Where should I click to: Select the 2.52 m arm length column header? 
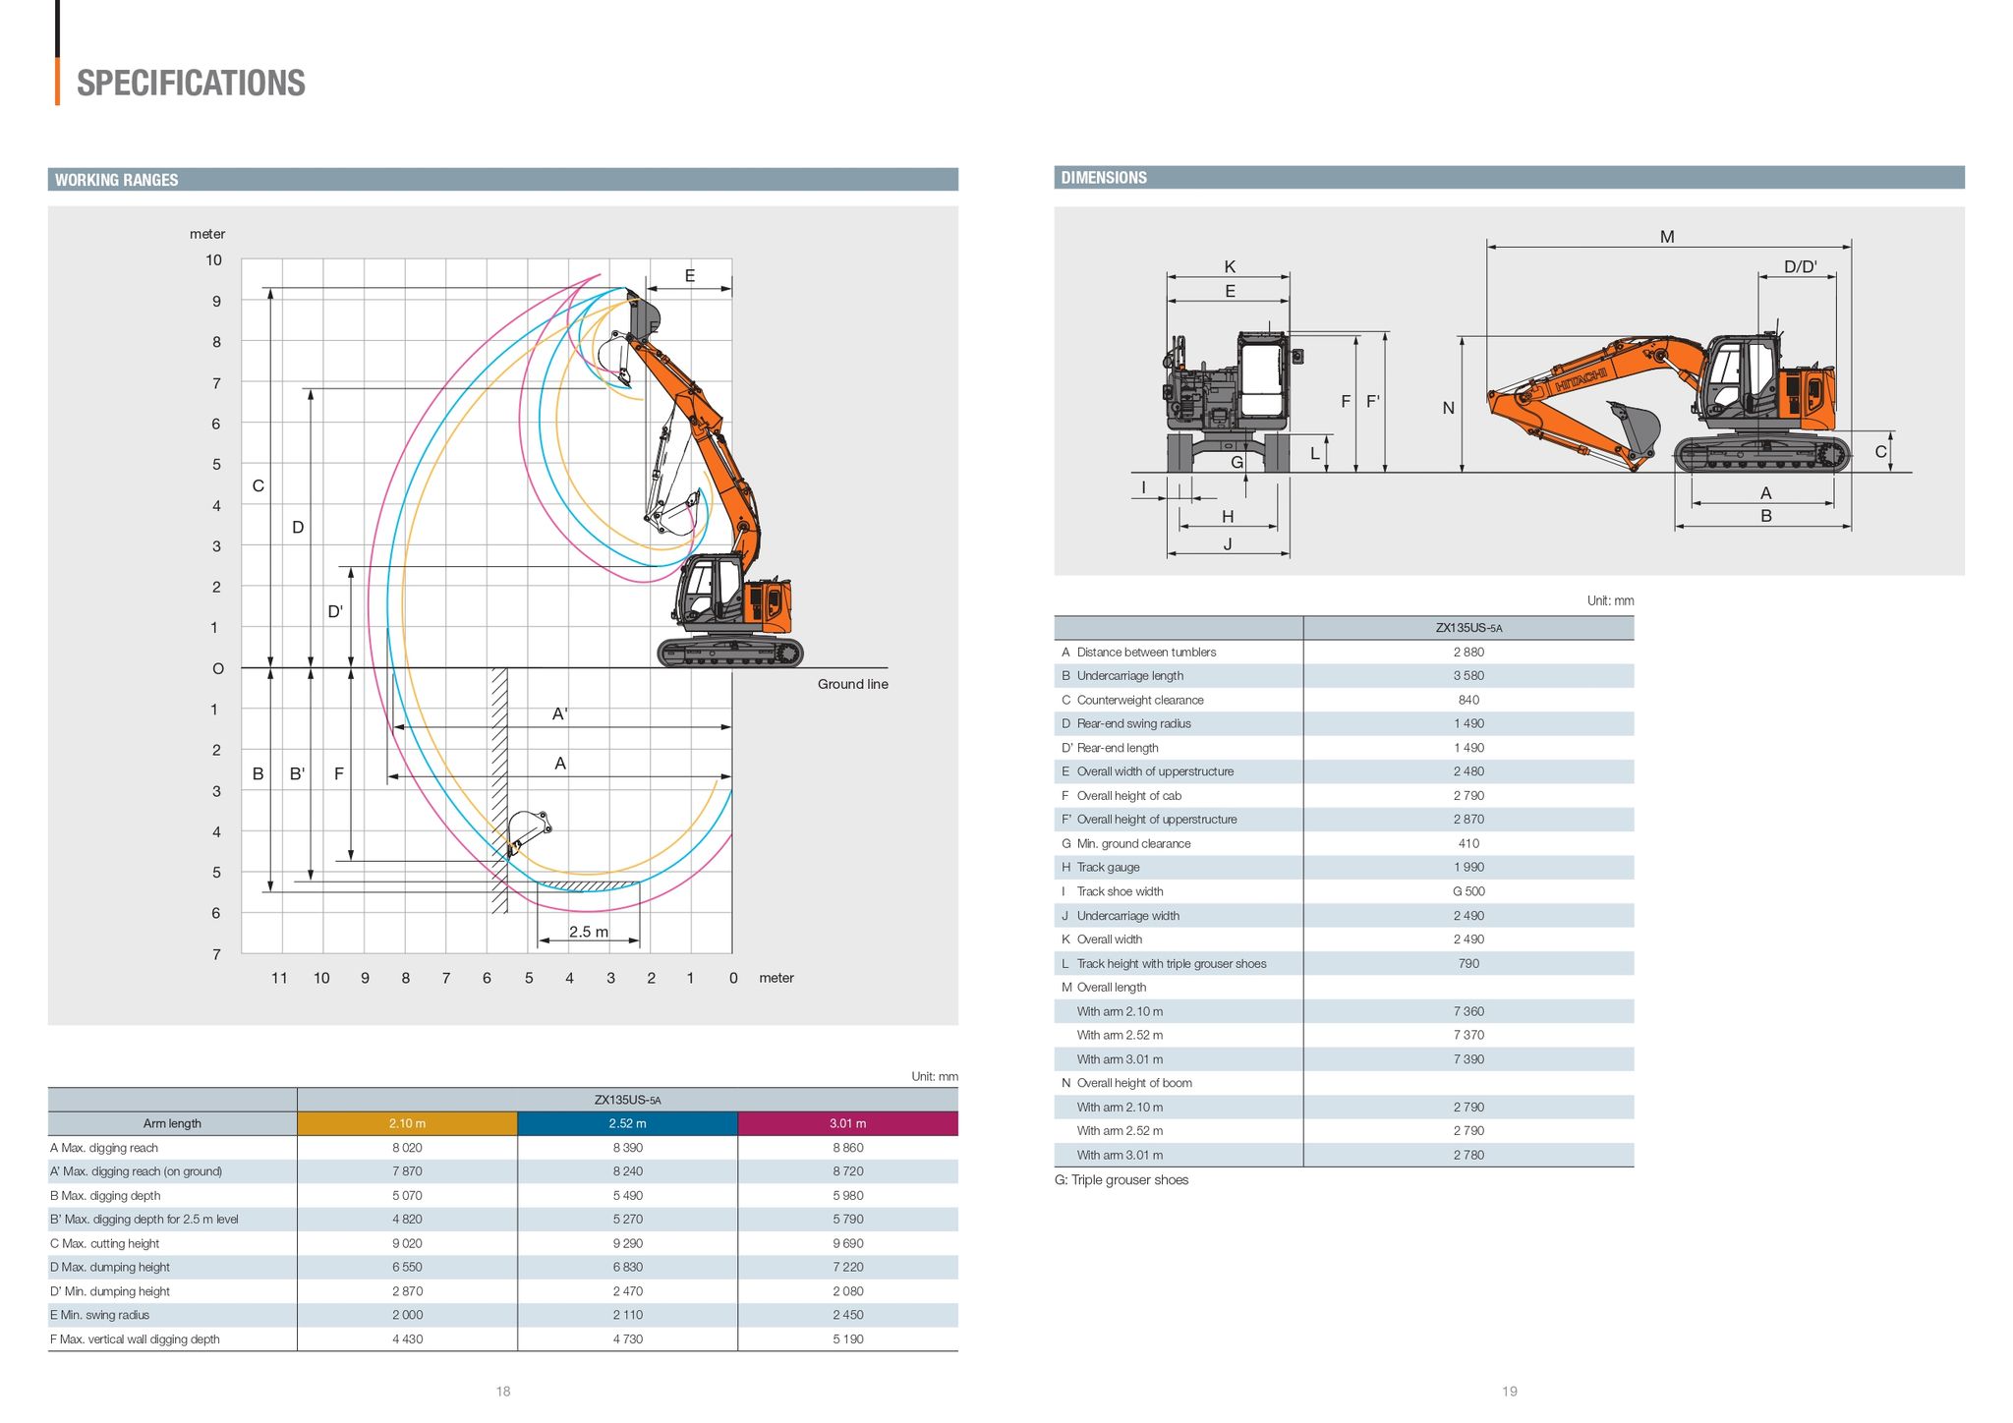pyautogui.click(x=627, y=1123)
